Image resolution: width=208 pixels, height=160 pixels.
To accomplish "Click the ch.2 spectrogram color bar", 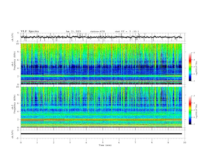I will tap(190, 110).
